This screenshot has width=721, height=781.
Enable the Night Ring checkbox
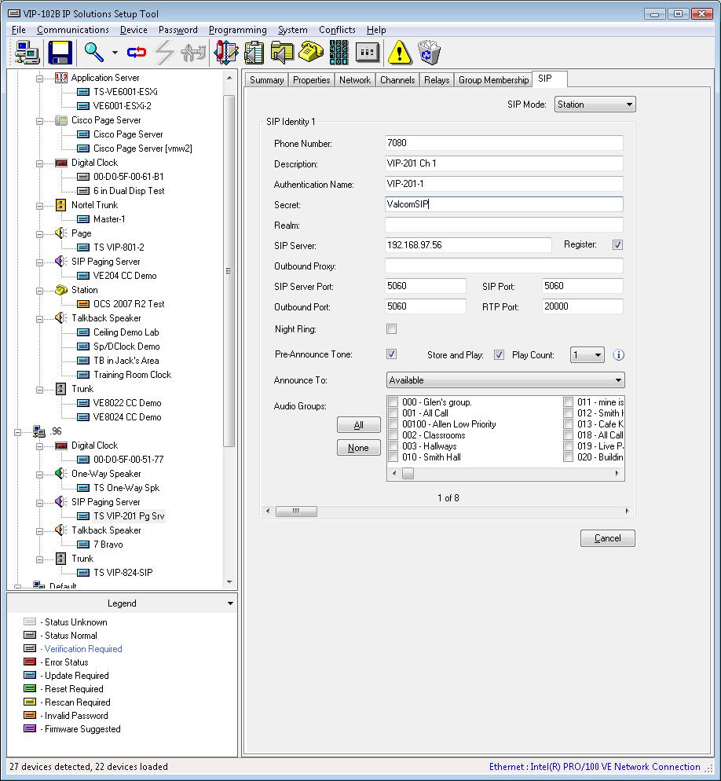391,329
